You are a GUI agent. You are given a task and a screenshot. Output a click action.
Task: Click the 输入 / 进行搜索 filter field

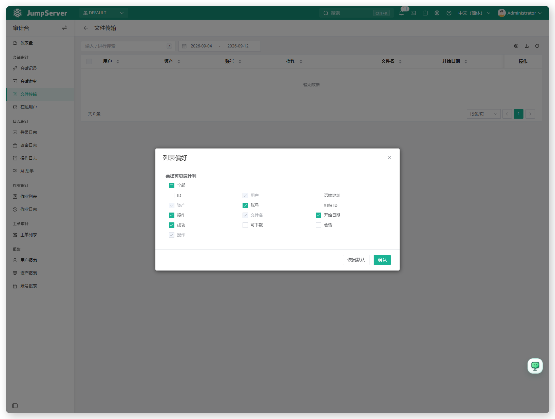[128, 46]
